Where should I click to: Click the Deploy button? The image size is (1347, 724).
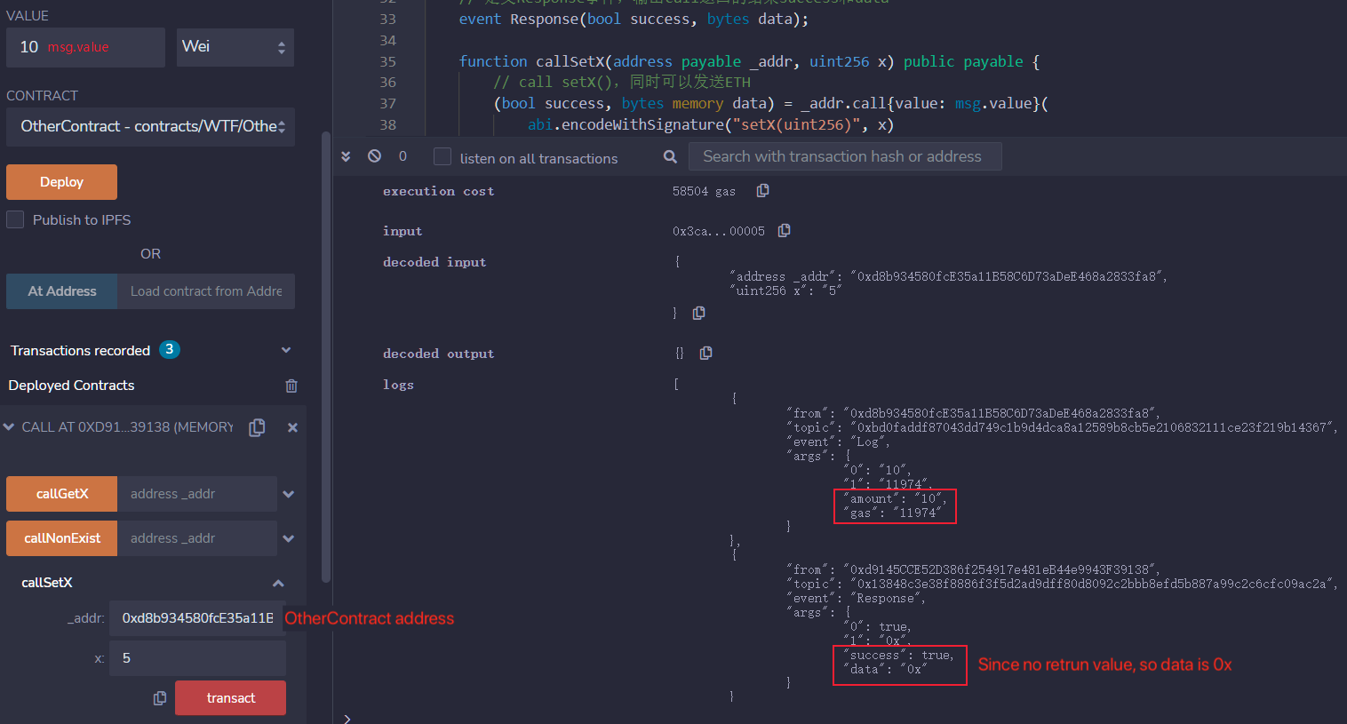point(61,181)
